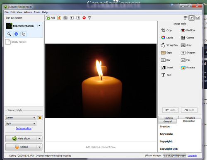Toggle the edit mode pencil button
The height and width of the screenshot is (160, 207).
point(192,18)
